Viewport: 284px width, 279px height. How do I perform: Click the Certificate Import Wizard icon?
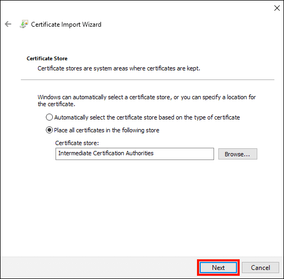click(24, 24)
